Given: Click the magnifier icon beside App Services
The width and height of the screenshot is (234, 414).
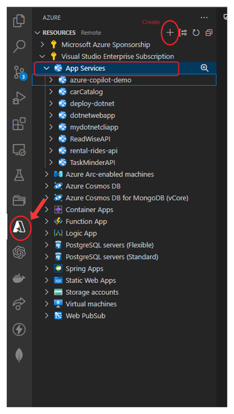Looking at the screenshot, I should click(x=205, y=68).
